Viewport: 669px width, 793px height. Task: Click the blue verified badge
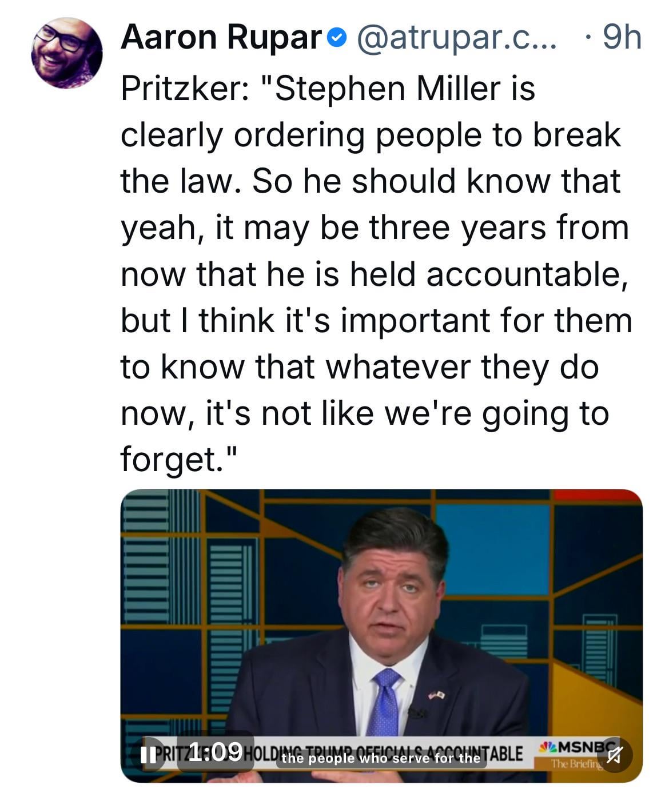coord(338,38)
